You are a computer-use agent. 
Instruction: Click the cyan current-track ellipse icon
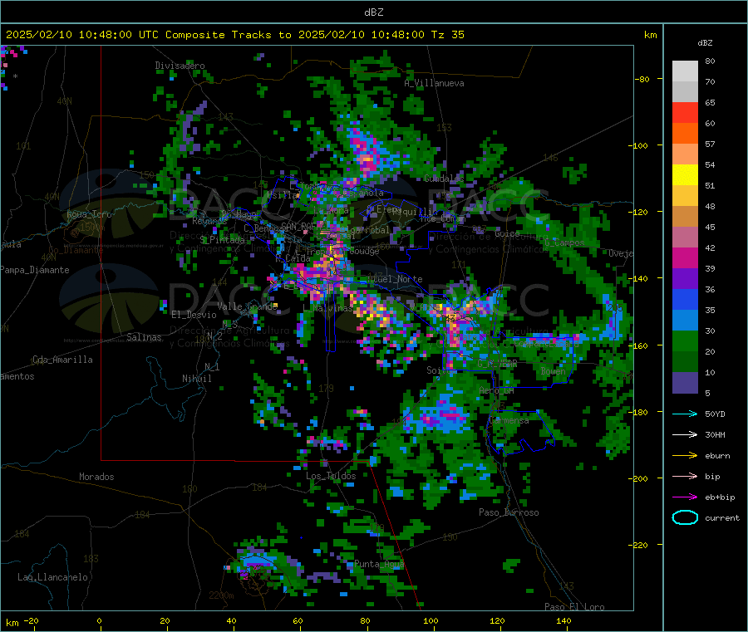pyautogui.click(x=685, y=517)
